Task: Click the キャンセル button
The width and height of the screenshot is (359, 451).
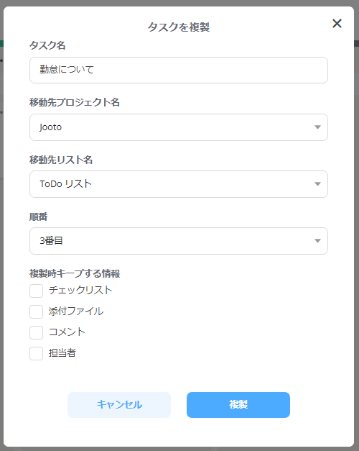Action: click(x=119, y=405)
